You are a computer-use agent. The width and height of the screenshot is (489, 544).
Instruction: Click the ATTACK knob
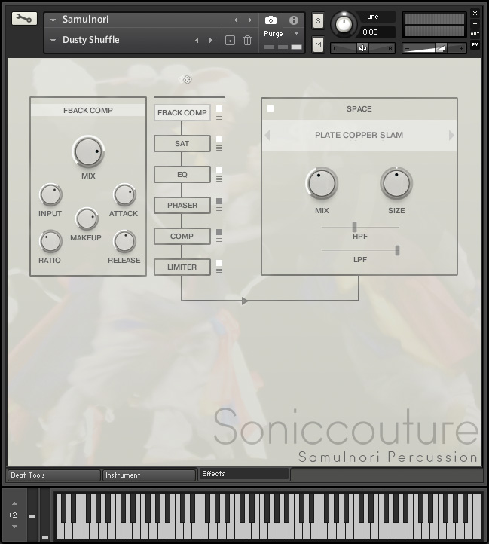pyautogui.click(x=124, y=194)
